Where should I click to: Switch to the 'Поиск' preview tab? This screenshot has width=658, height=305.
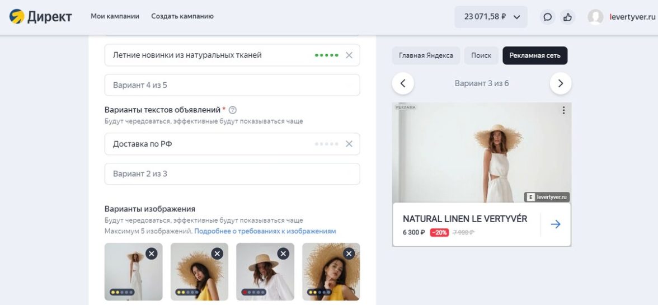(x=481, y=55)
